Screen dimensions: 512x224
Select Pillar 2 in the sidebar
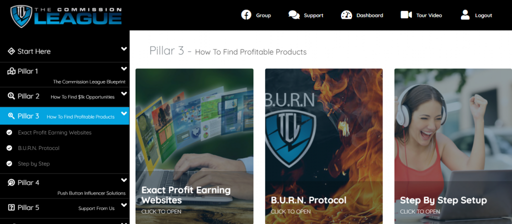click(x=64, y=97)
